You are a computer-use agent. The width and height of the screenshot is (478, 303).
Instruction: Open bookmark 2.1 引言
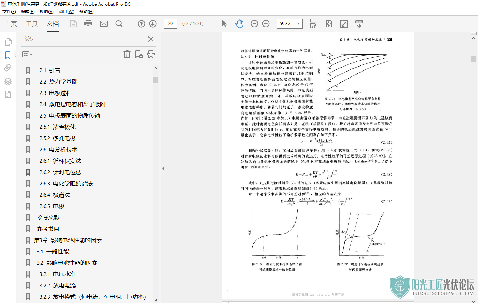(50, 70)
